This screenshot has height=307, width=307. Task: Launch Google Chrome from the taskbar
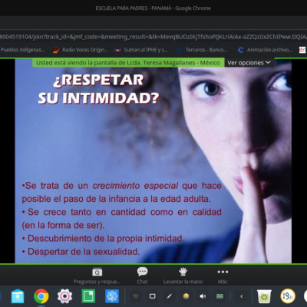click(41, 296)
